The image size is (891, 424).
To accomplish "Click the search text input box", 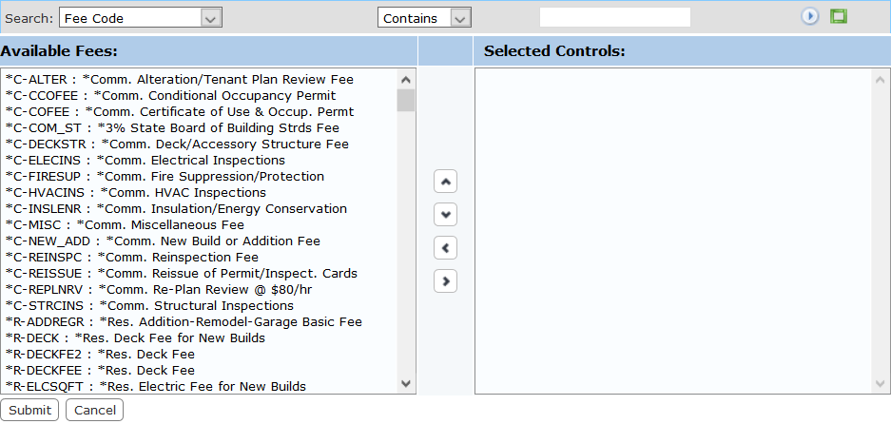I will (x=614, y=17).
